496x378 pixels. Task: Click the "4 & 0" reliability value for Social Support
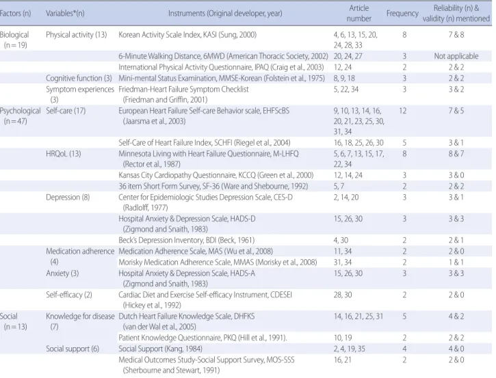456,349
